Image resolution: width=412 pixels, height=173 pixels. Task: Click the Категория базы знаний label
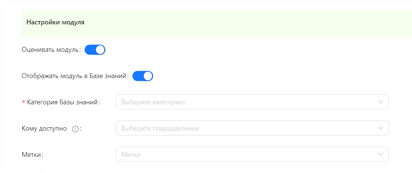[x=64, y=102]
